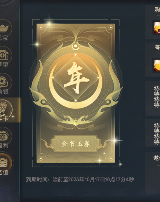Click the 金书玉券 name plaque
160x202 pixels.
coord(76,144)
